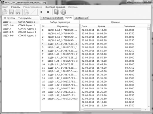This screenshot has width=153, height=114.
Task: Open the Файл menu
Action: point(5,7)
